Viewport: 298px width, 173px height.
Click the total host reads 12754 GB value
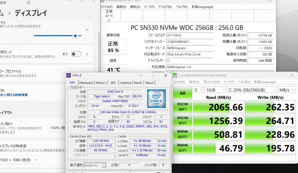pyautogui.click(x=261, y=35)
